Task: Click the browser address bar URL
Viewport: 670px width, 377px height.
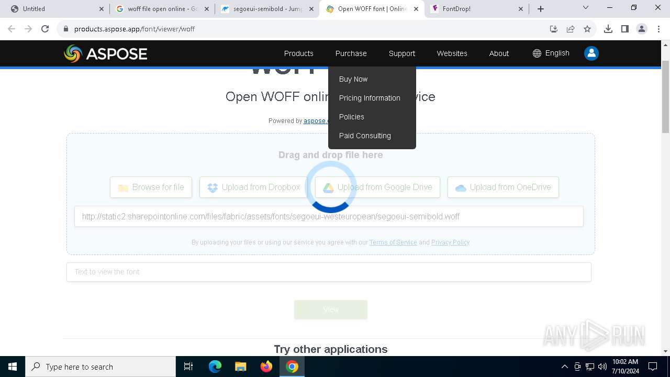Action: 135,29
